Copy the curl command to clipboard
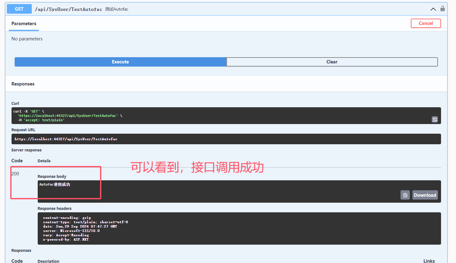 [435, 119]
